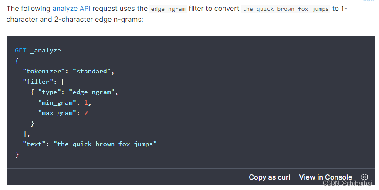
Task: Click the "standard" tokenizer value
Action: coord(91,71)
